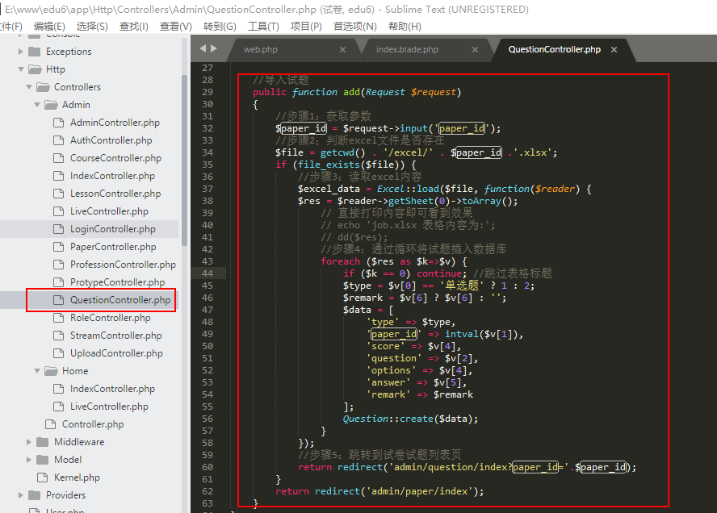Collapse the Home folder arrow
Screen dimensions: 717x513
coord(37,371)
